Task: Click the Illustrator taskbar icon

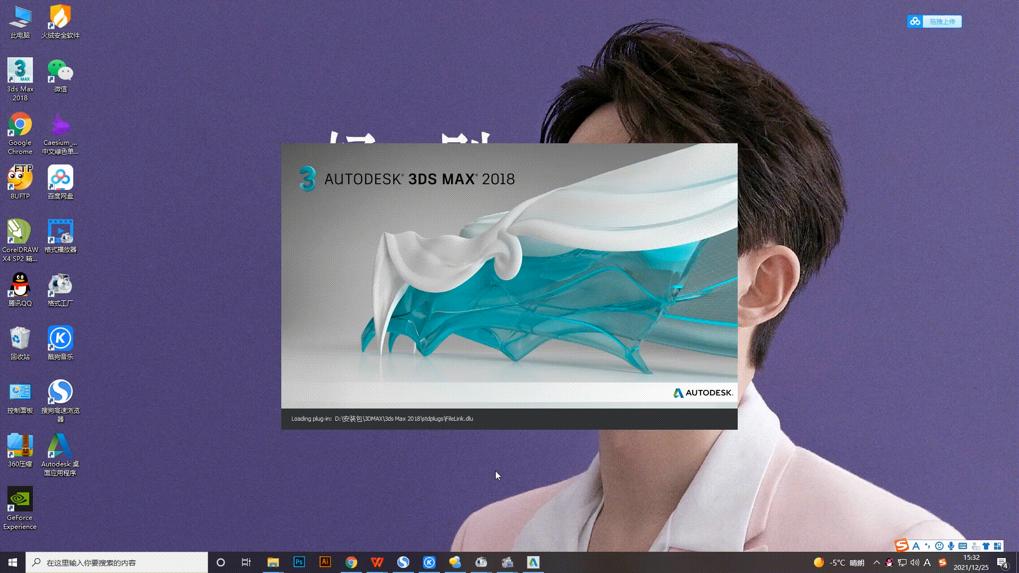Action: pos(325,562)
